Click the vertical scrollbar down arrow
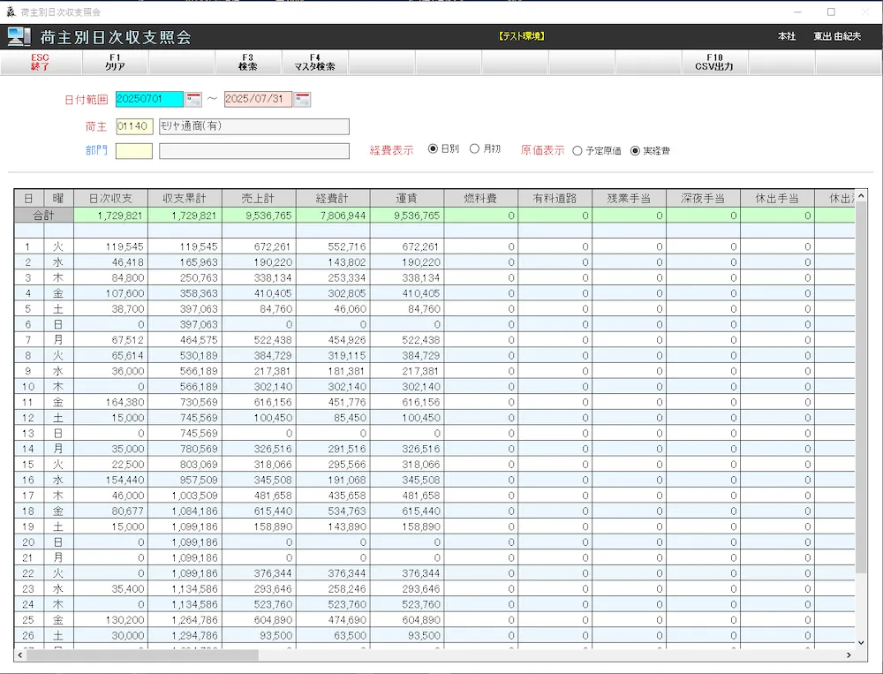The image size is (883, 674). pyautogui.click(x=862, y=643)
